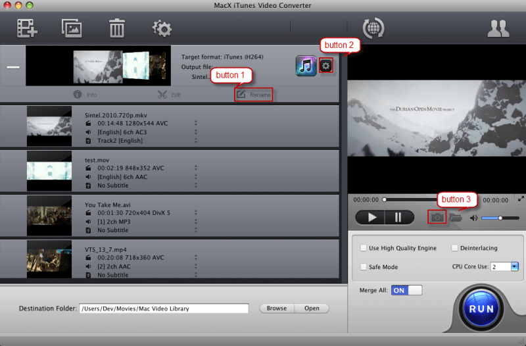Click the Add Photo slideshow toolbar icon
This screenshot has width=526, height=346.
72,28
